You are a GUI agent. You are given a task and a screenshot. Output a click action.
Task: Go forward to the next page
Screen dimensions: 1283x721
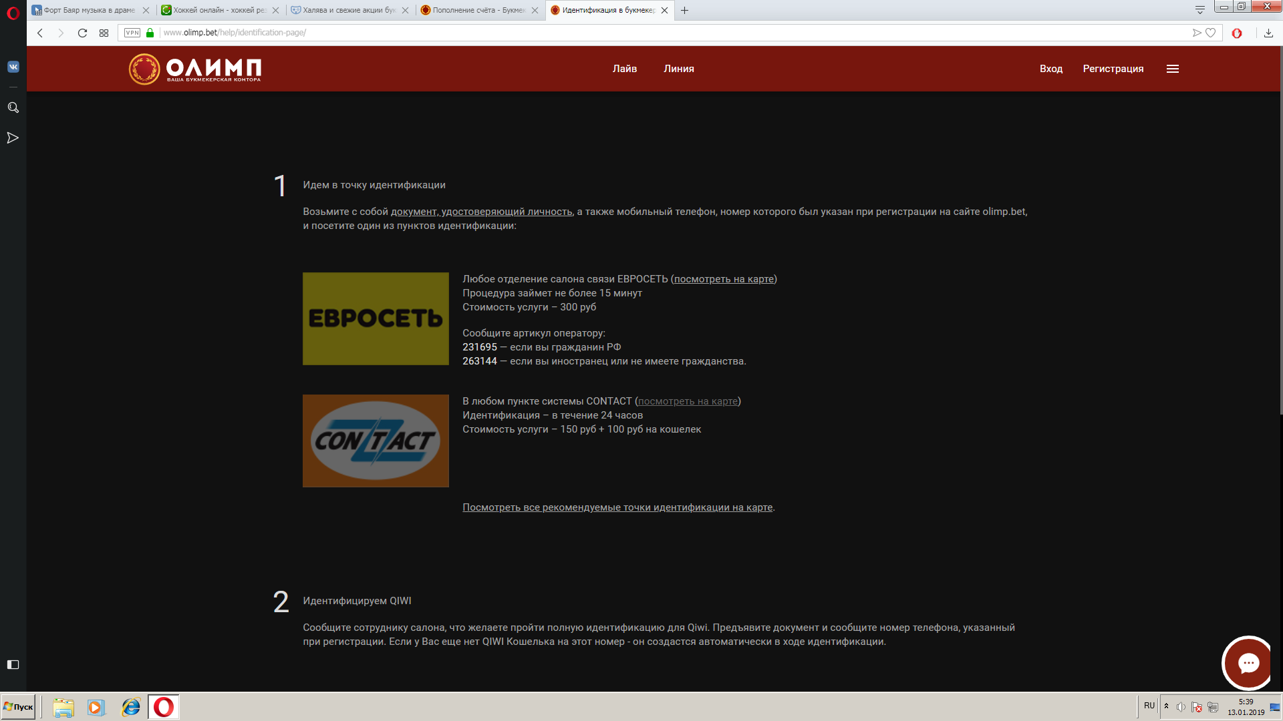click(61, 33)
